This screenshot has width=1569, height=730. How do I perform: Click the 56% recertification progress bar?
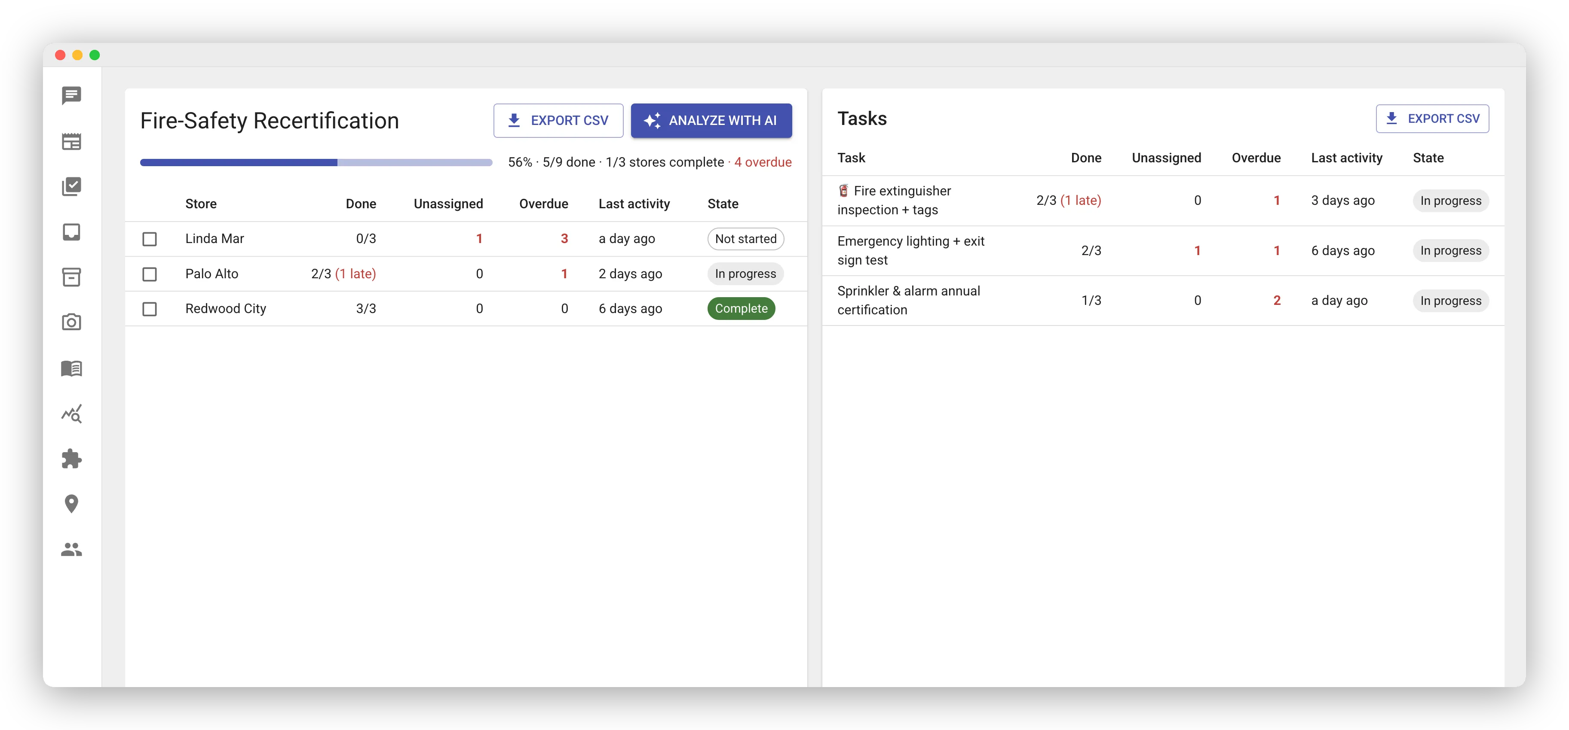click(x=316, y=162)
